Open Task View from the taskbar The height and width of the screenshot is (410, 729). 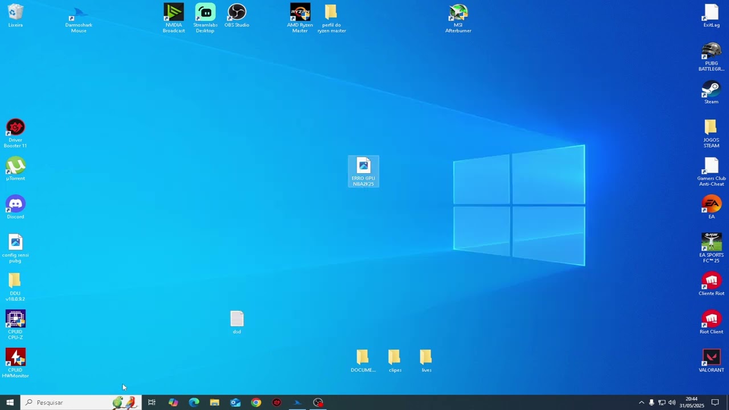pyautogui.click(x=151, y=402)
